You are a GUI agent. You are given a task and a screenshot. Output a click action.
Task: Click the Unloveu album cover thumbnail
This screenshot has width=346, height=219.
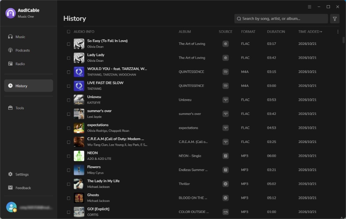tap(79, 100)
